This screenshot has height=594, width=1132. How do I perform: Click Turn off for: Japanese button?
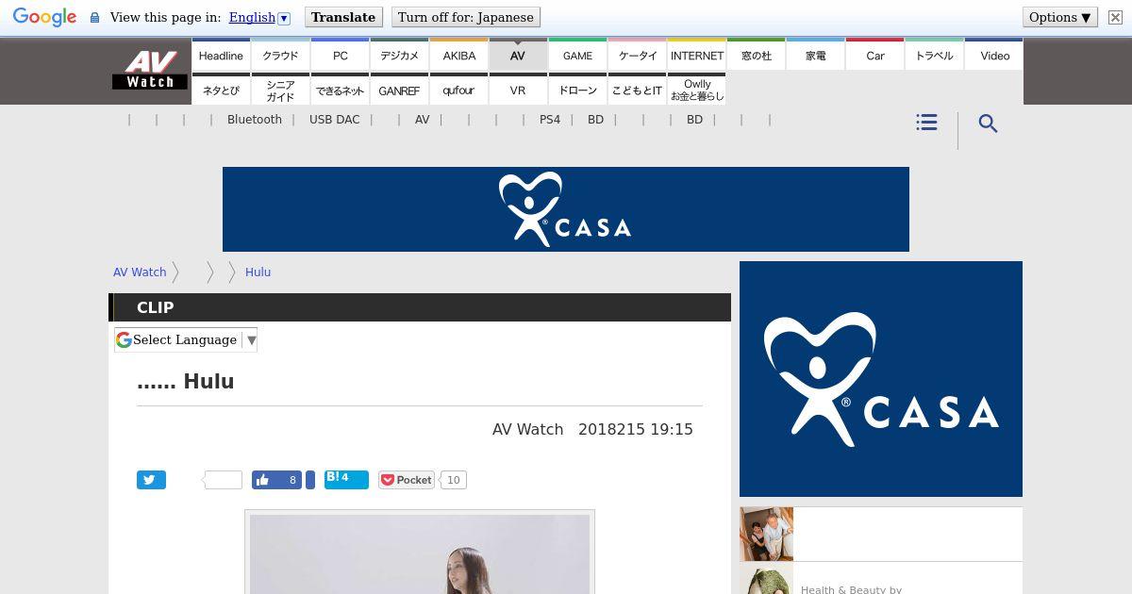(x=465, y=17)
